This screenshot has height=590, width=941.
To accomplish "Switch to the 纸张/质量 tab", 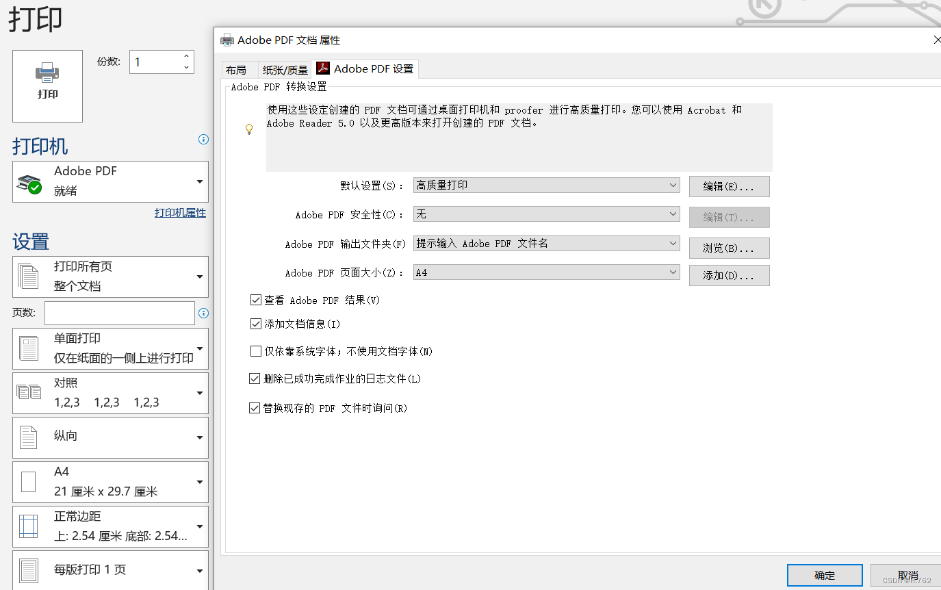I will click(x=285, y=70).
